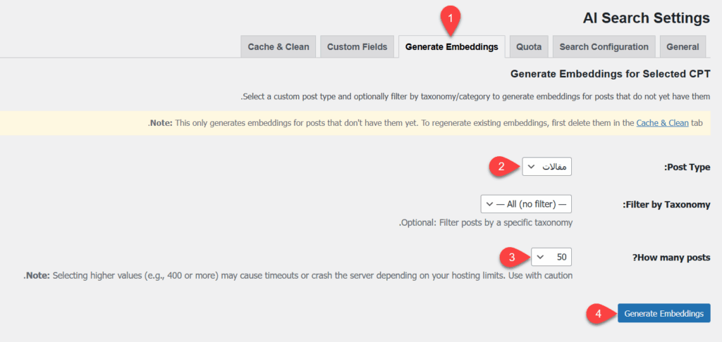
Task: Click the red step marker numbered 3
Action: [x=512, y=256]
